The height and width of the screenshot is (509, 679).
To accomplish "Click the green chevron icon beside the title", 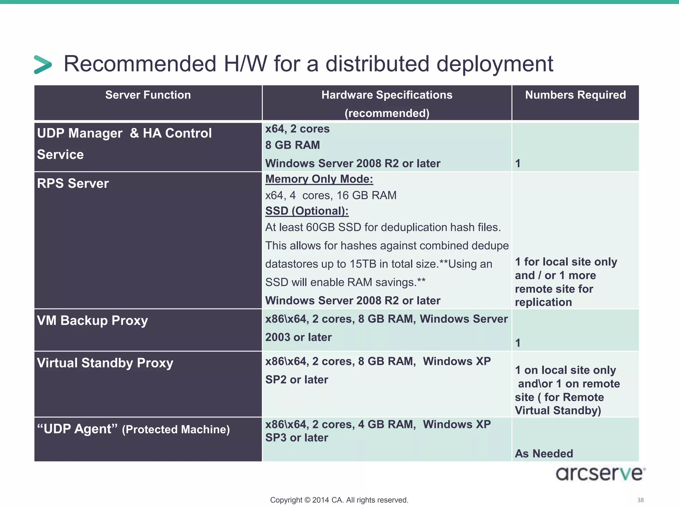I will pyautogui.click(x=43, y=64).
